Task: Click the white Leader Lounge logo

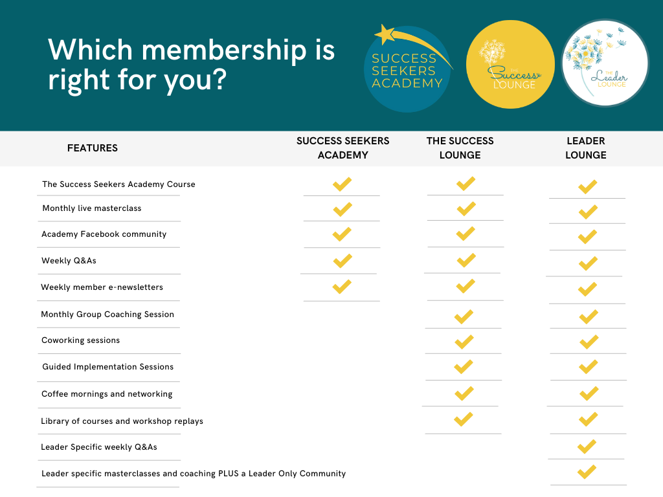Action: [604, 63]
